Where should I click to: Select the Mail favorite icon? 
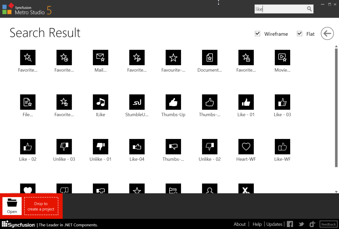pyautogui.click(x=100, y=58)
